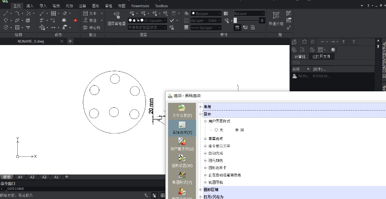This screenshot has height=199, width=386.
Task: Open the 标注 dimension tool
Action: pyautogui.click(x=90, y=21)
